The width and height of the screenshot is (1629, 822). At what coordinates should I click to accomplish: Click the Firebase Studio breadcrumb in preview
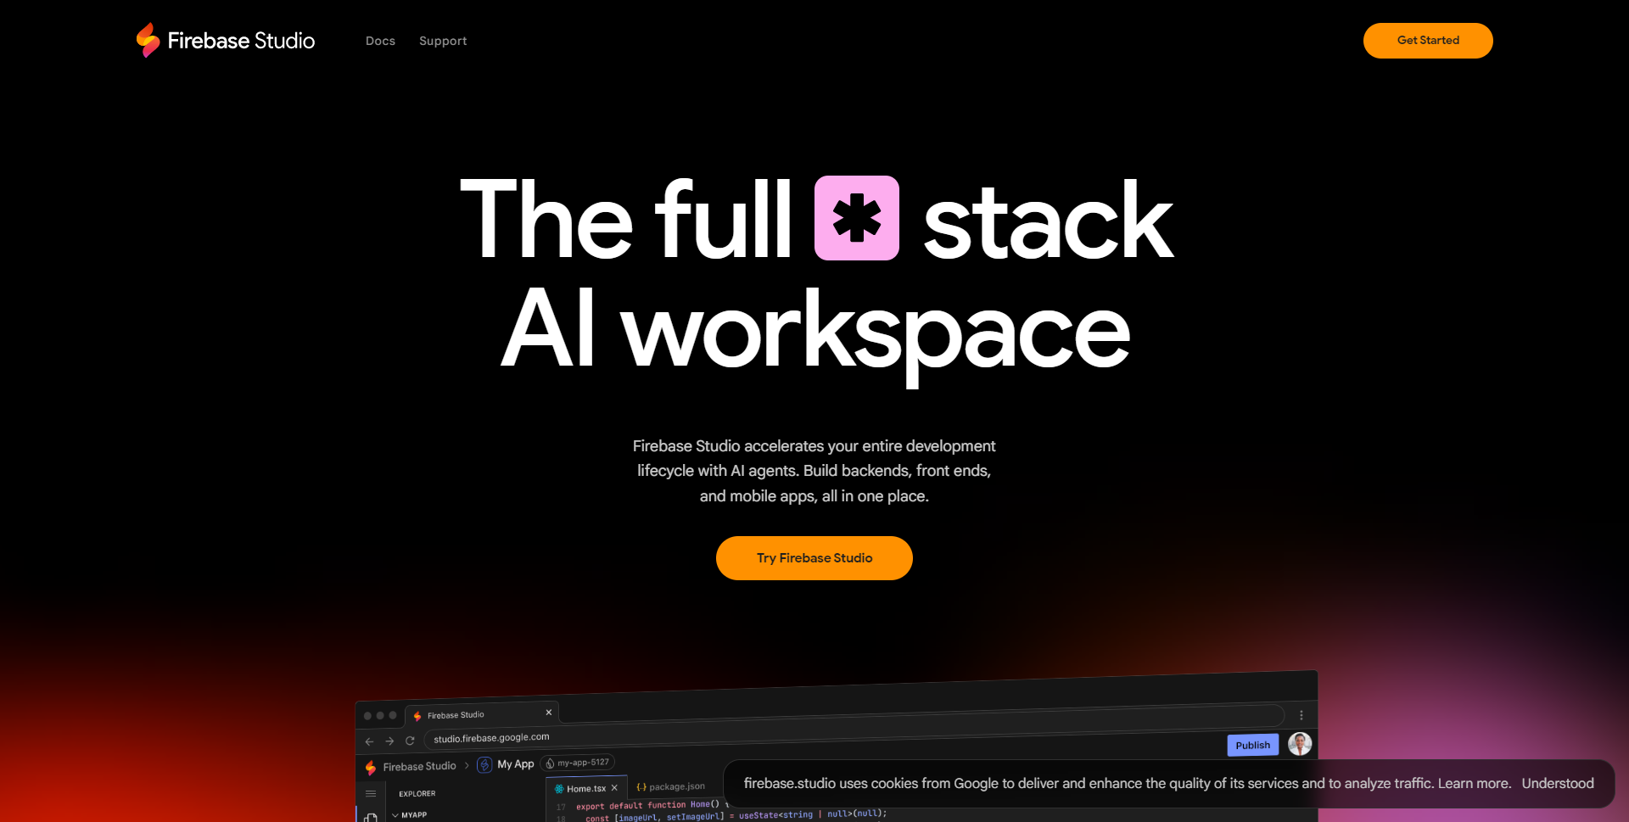click(419, 766)
